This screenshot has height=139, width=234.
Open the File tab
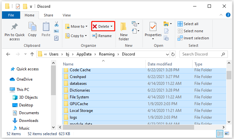(11, 15)
